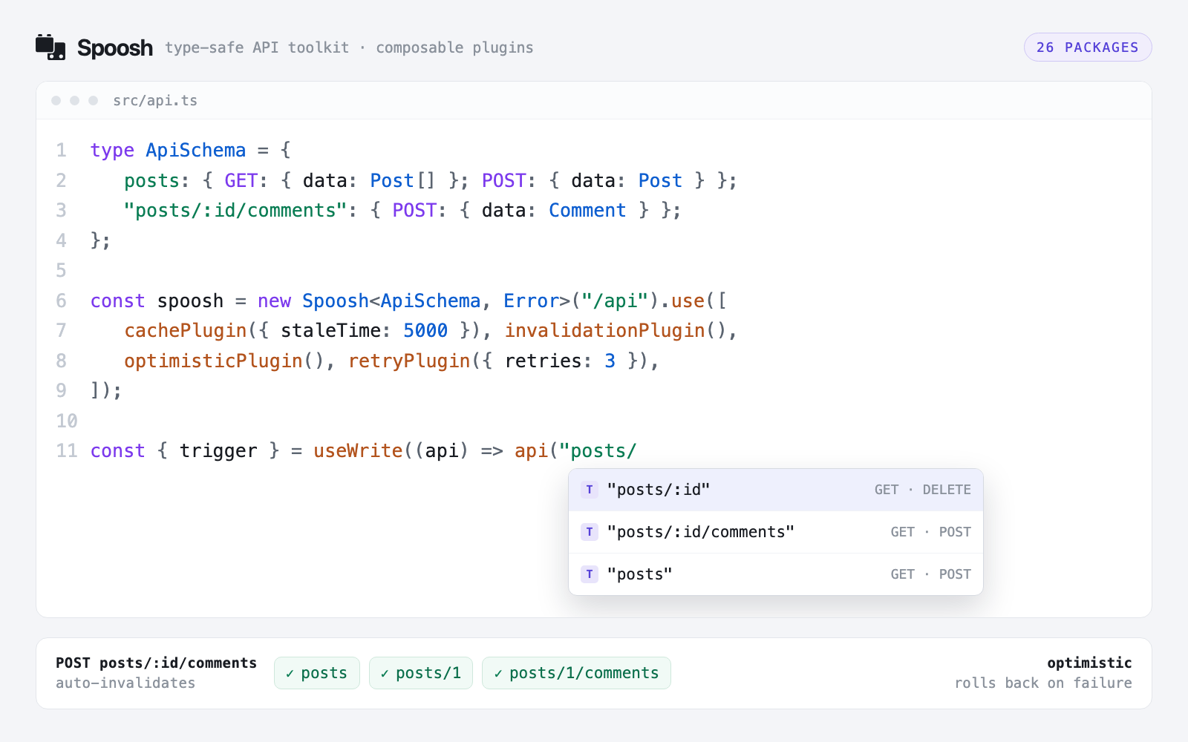Click "rolls back on failure" text
1188x742 pixels.
(1043, 683)
